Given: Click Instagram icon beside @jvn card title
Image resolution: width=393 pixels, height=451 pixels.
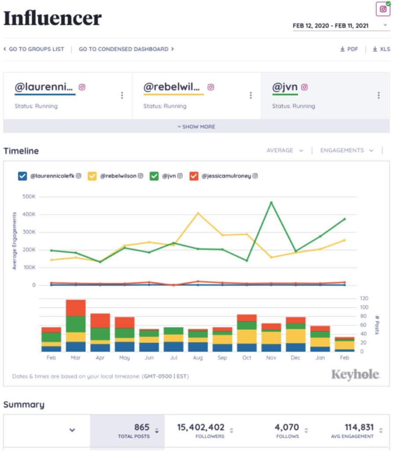Looking at the screenshot, I should (304, 87).
